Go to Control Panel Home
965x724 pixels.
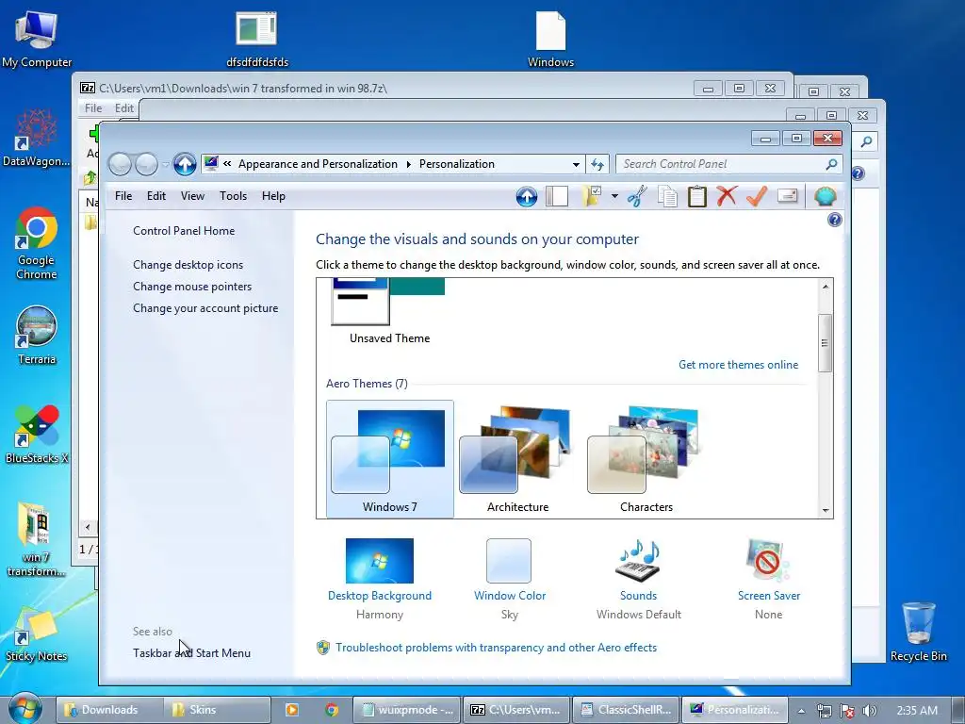point(184,231)
